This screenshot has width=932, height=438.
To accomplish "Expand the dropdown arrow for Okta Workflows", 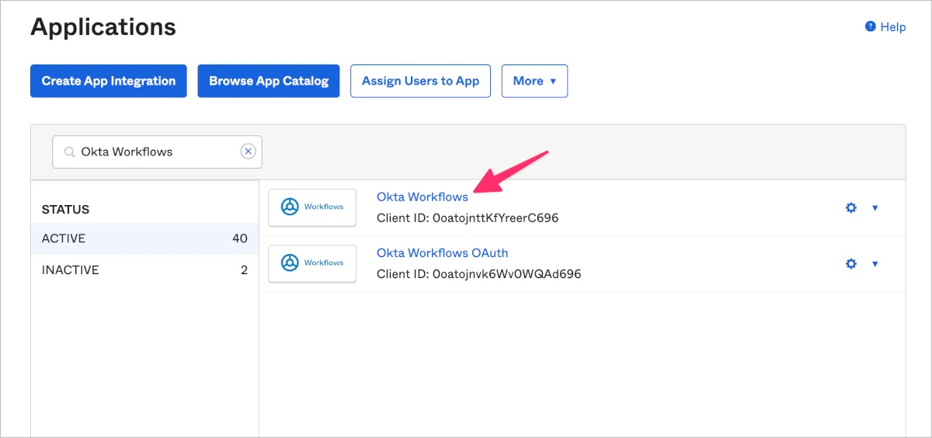I will (x=875, y=207).
